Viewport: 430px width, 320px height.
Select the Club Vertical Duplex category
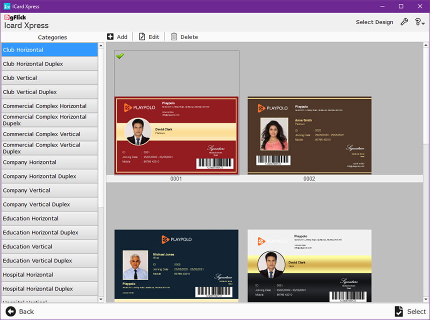click(49, 92)
